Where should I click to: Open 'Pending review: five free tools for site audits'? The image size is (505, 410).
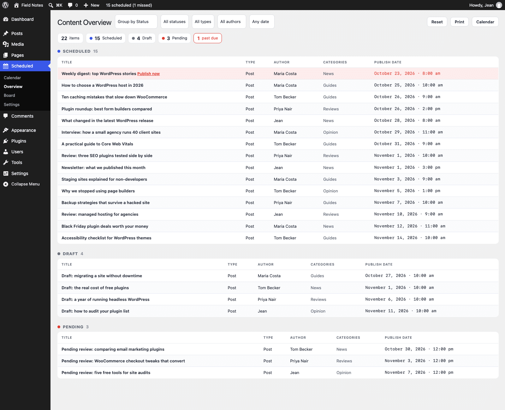click(x=106, y=373)
